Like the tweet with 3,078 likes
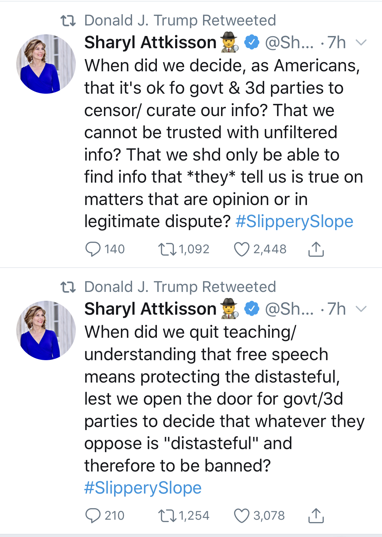382x537 pixels. coord(242,516)
